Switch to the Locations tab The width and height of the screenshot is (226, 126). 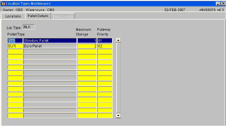point(13,16)
